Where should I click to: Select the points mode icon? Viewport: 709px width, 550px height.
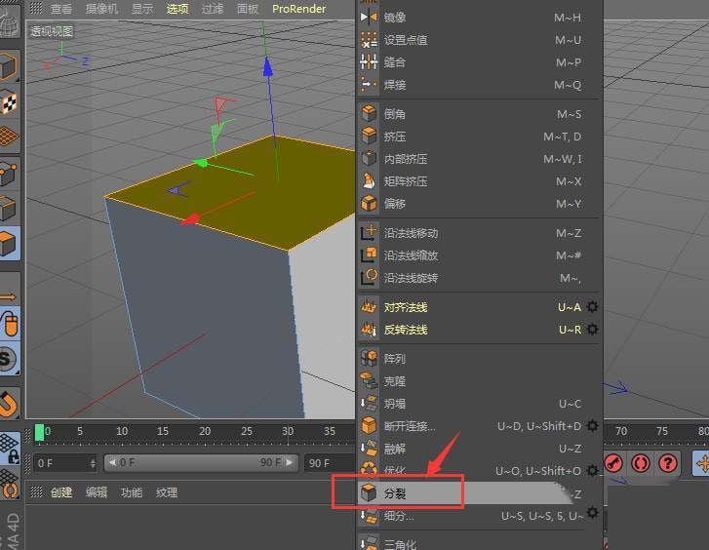tap(9, 174)
